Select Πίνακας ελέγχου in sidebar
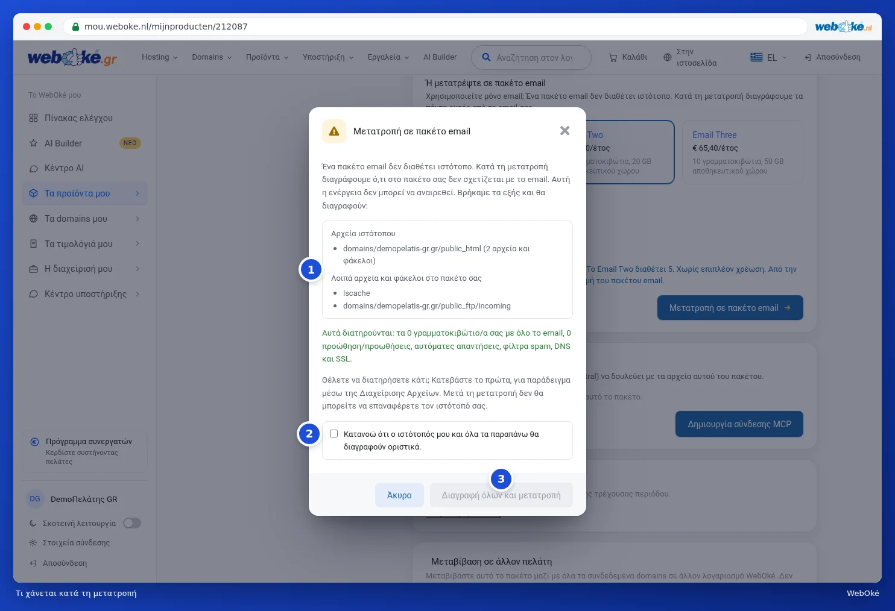Image resolution: width=895 pixels, height=611 pixels. click(x=84, y=118)
